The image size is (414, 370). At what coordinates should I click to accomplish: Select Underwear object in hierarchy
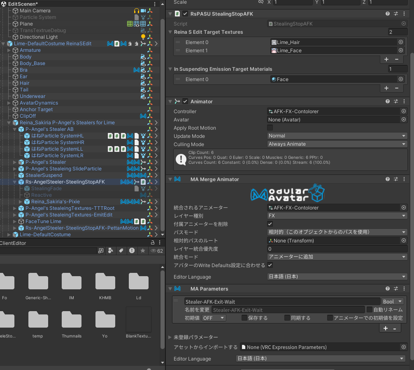point(33,96)
